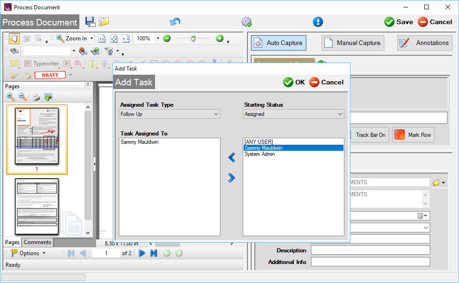Select [ANY USER] in the available users list
The height and width of the screenshot is (283, 459).
(259, 142)
